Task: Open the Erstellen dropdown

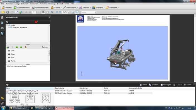Action: (x=7, y=7)
